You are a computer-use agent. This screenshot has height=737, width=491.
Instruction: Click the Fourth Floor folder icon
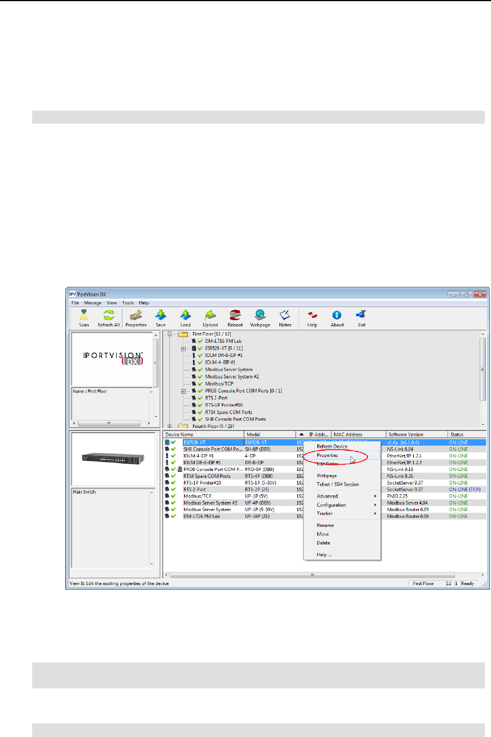[183, 426]
